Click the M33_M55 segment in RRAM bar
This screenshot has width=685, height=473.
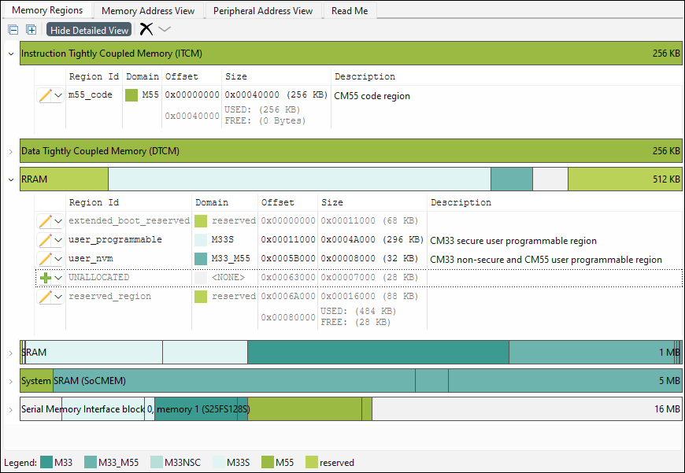tap(511, 179)
